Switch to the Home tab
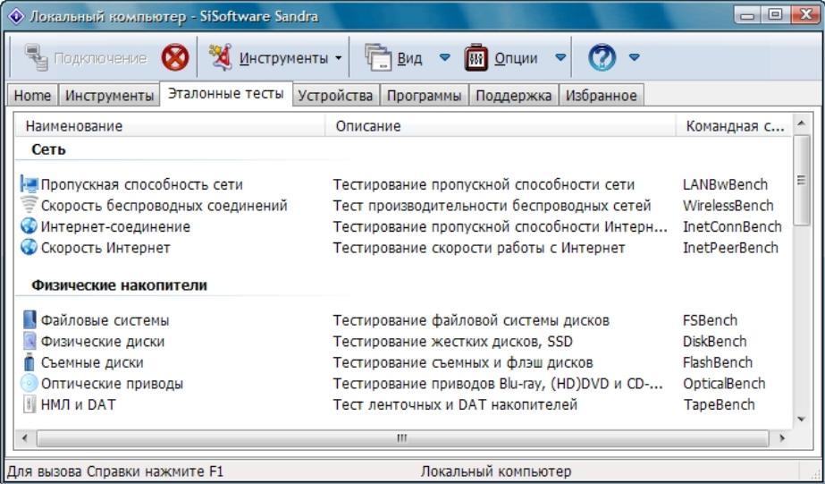 [x=32, y=96]
